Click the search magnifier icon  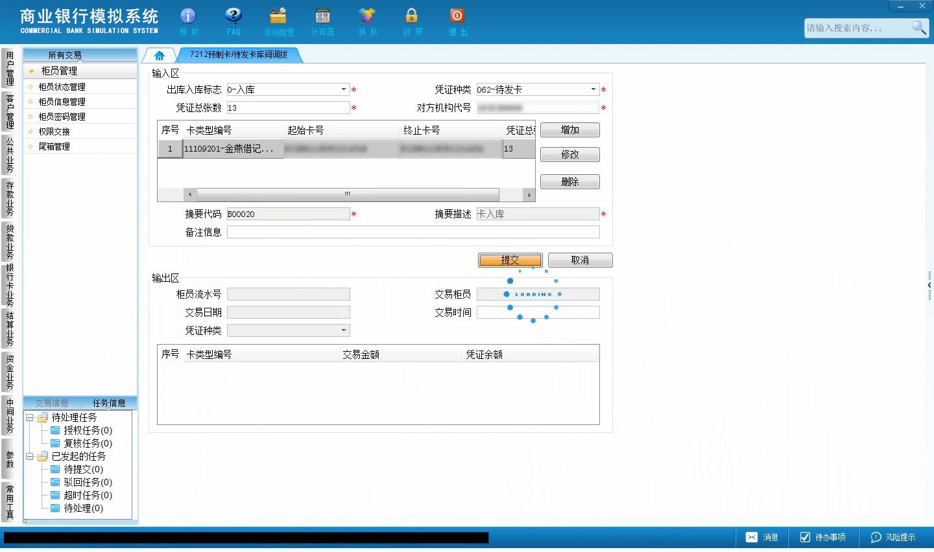coord(918,27)
